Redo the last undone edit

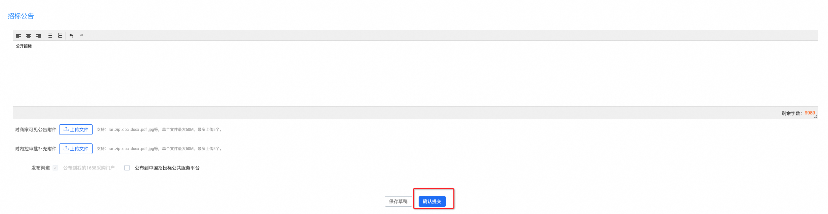[x=82, y=36]
